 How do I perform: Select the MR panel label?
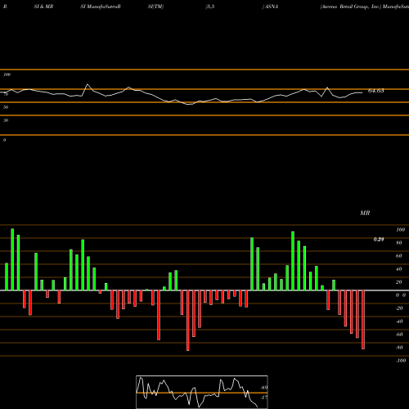tap(365, 213)
